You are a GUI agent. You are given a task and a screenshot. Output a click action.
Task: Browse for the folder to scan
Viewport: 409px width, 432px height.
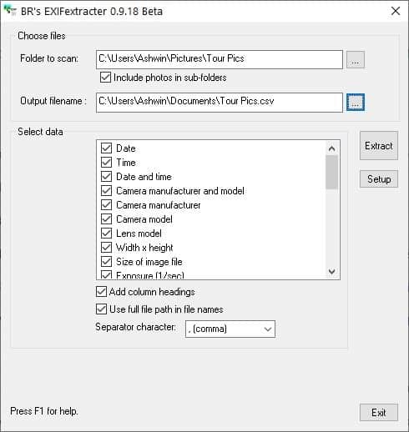(356, 59)
